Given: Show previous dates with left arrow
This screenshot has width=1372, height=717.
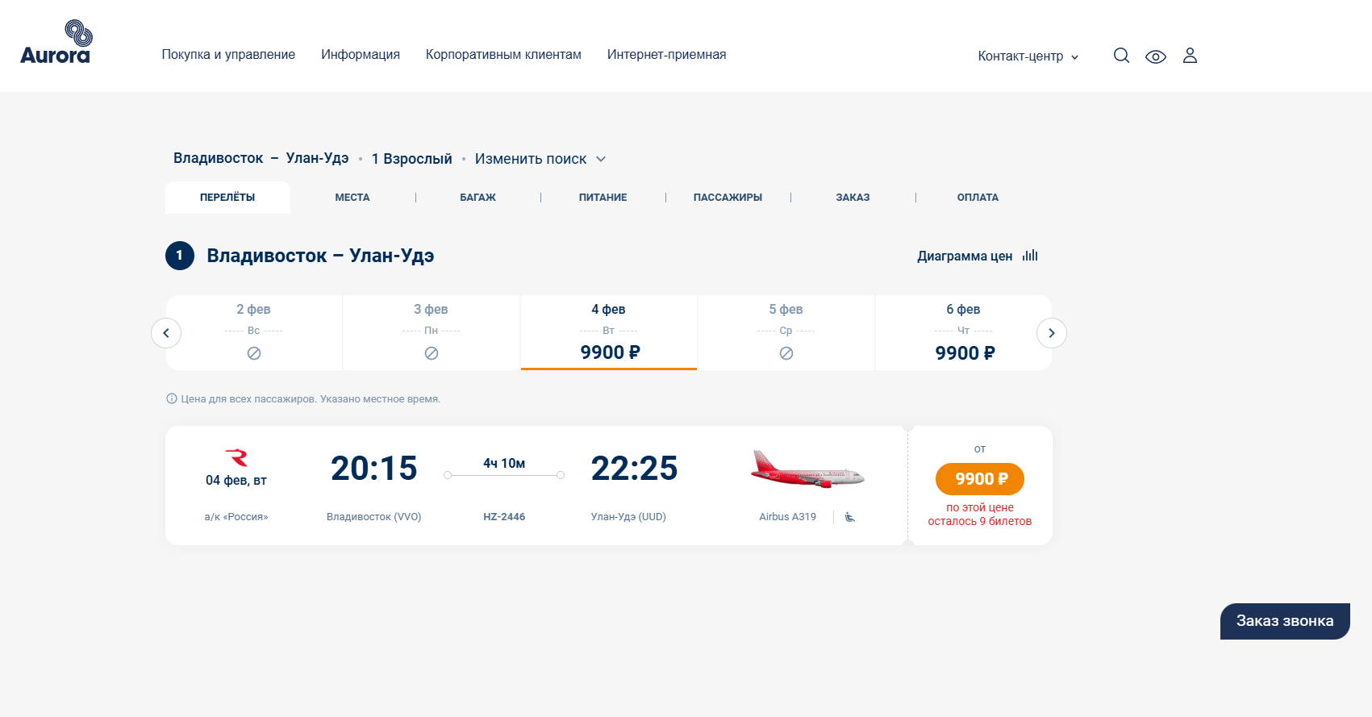Looking at the screenshot, I should click(166, 333).
